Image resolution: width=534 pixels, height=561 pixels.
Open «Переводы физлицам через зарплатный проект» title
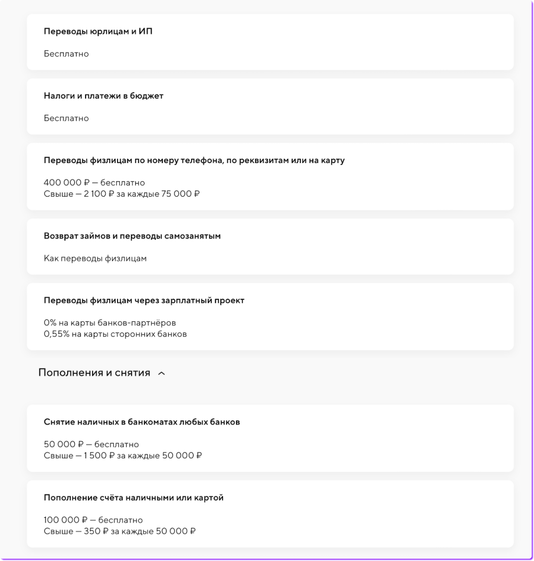click(x=144, y=300)
